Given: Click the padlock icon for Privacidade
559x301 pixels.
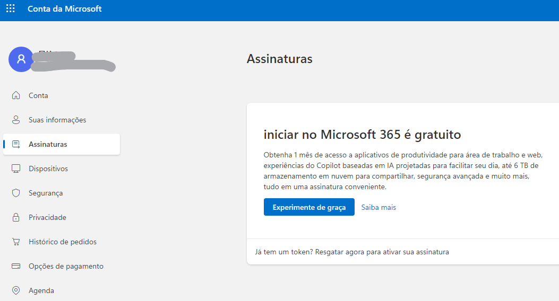Looking at the screenshot, I should pos(16,217).
